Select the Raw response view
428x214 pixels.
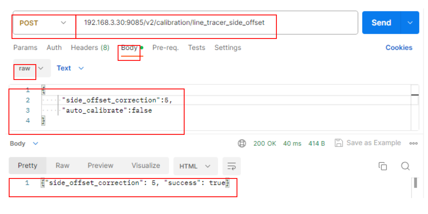tap(62, 166)
